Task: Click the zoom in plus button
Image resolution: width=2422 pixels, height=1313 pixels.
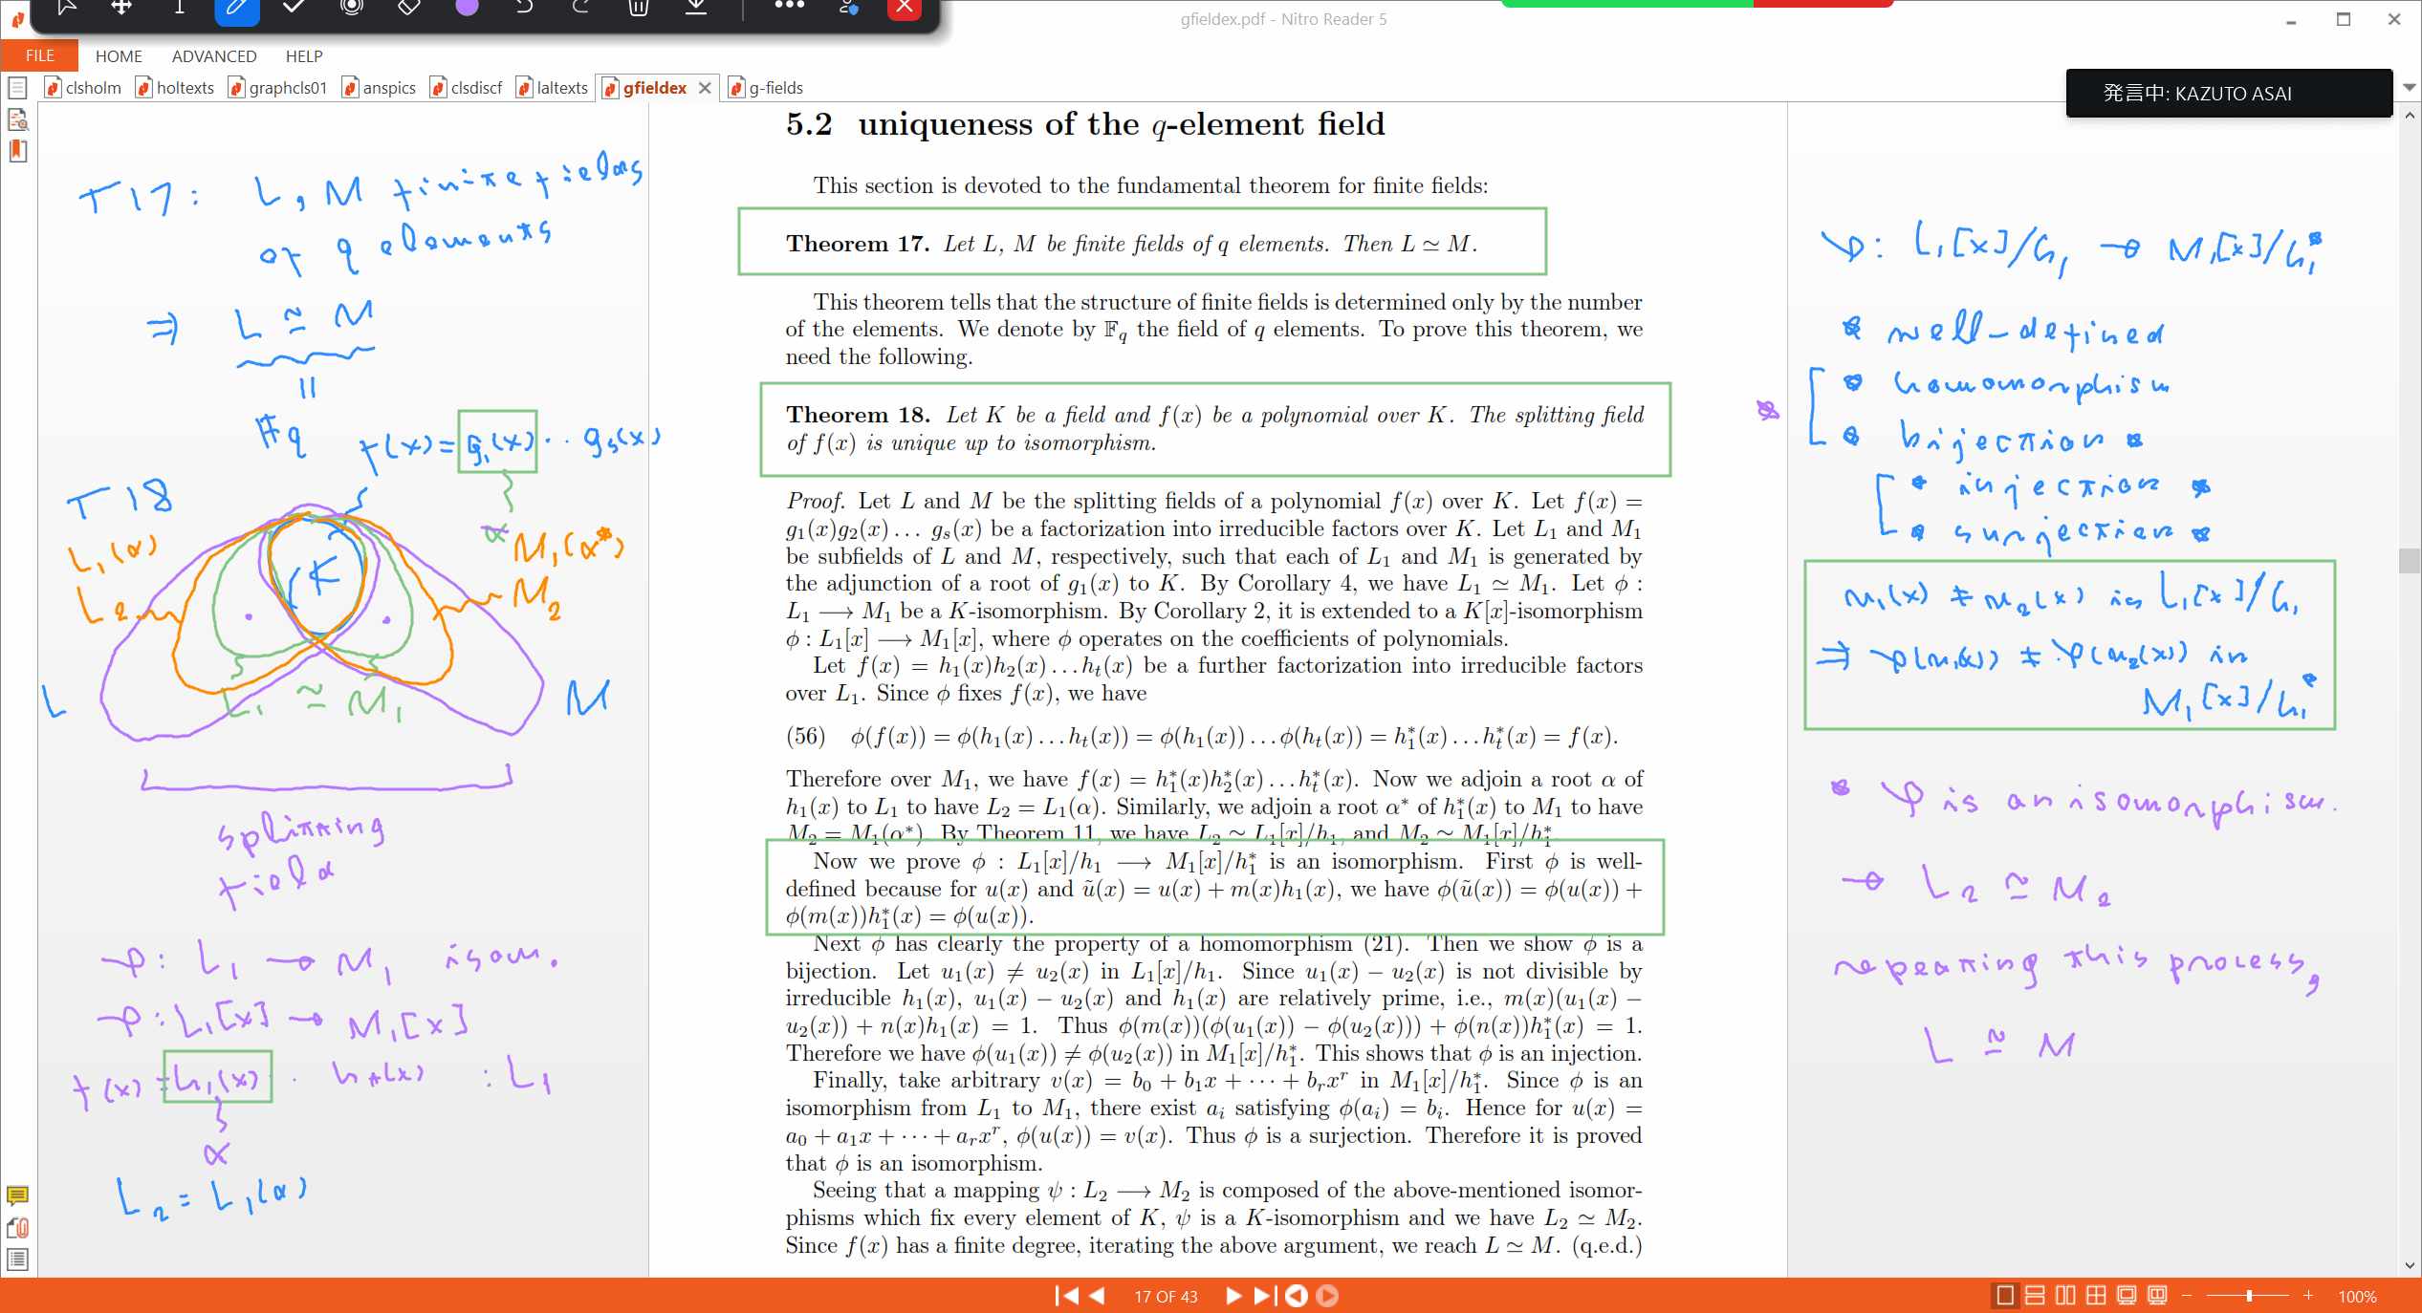Action: click(x=2309, y=1296)
